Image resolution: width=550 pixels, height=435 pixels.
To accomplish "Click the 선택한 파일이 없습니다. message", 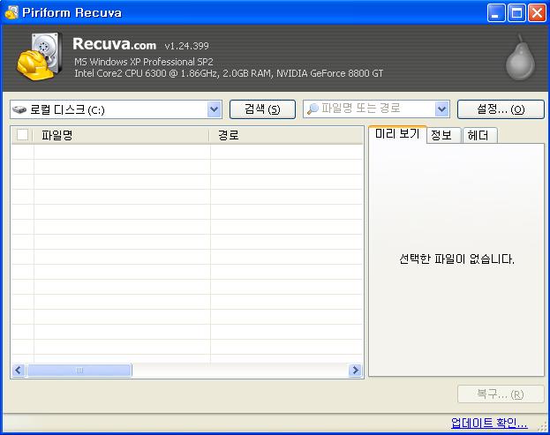I will coord(456,259).
